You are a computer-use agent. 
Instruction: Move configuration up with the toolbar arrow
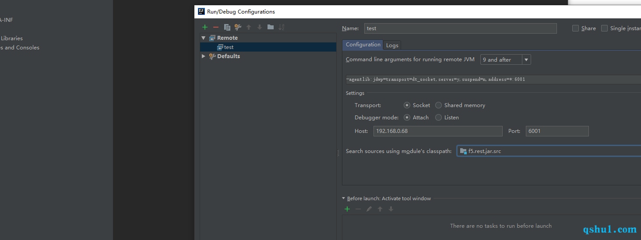tap(249, 27)
